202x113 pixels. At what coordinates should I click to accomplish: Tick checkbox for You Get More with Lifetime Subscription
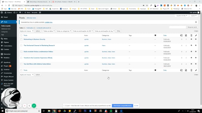pos(21,64)
